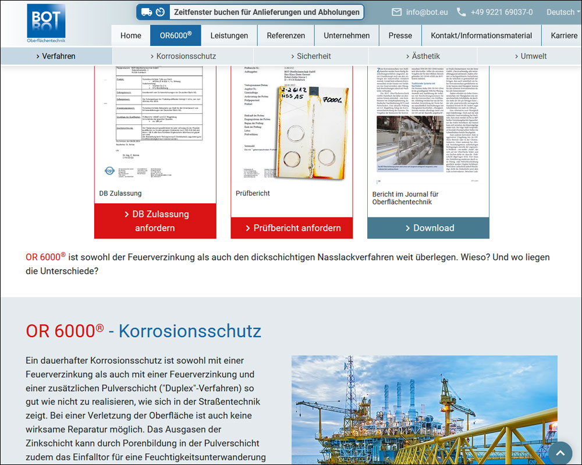The image size is (582, 465).
Task: Open the Leistungen menu item
Action: coord(229,35)
